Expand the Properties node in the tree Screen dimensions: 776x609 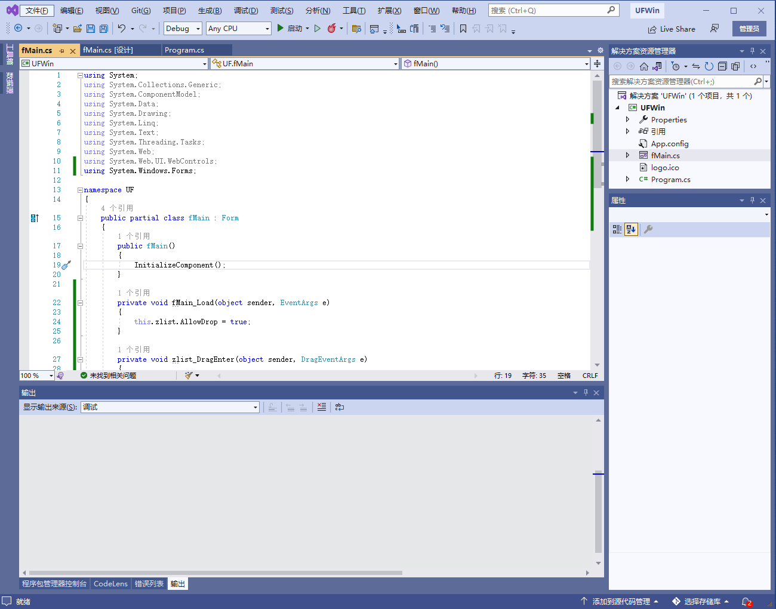[x=627, y=119]
